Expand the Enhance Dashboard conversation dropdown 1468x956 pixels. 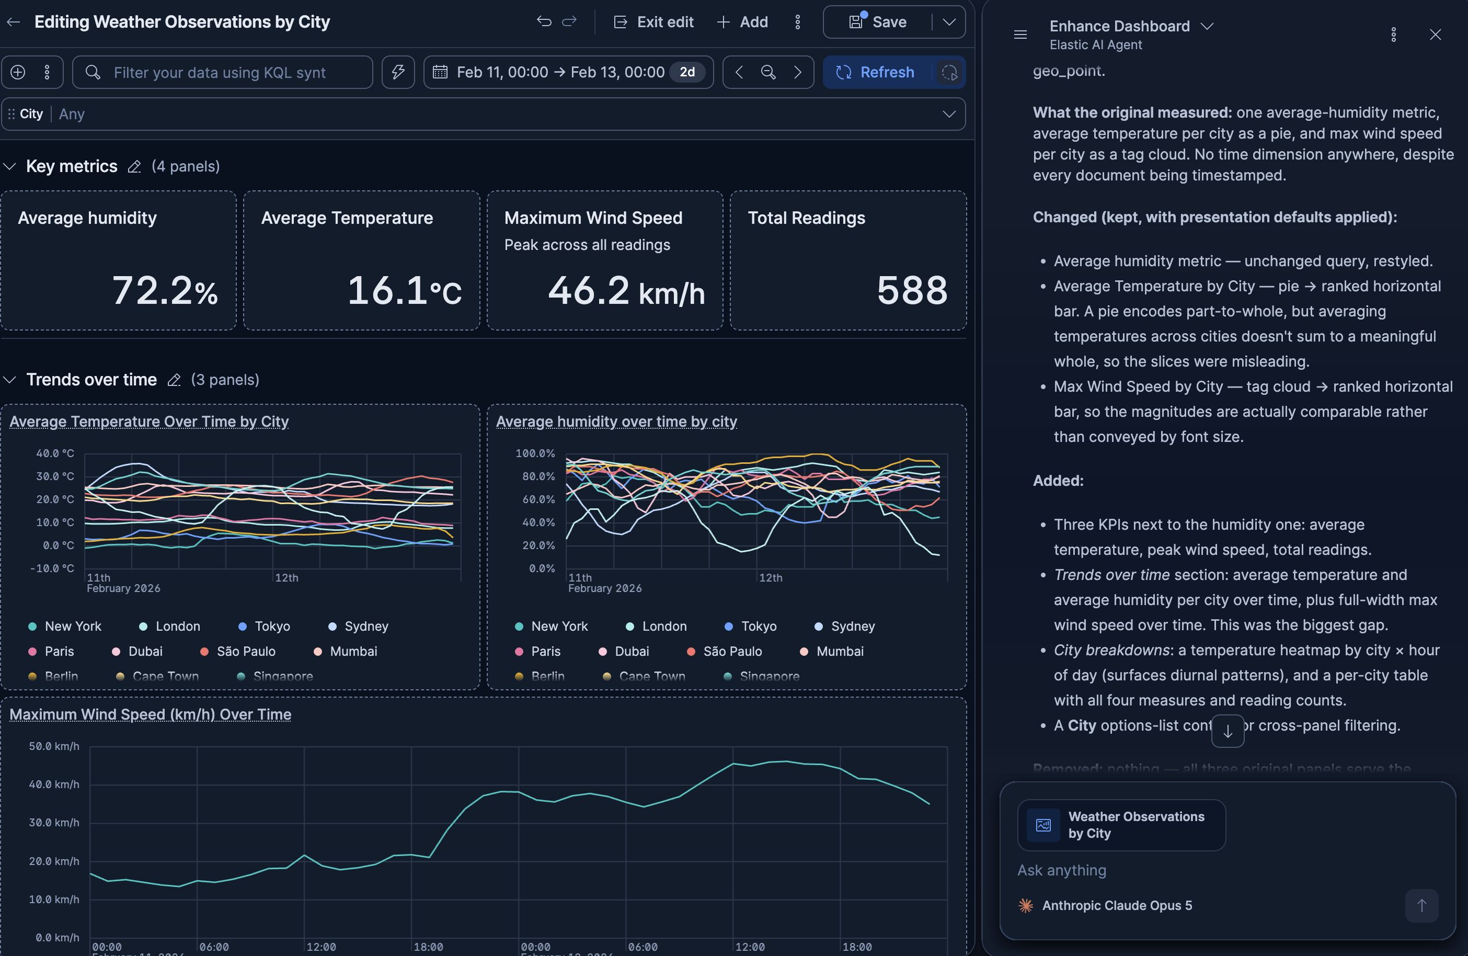pyautogui.click(x=1207, y=27)
